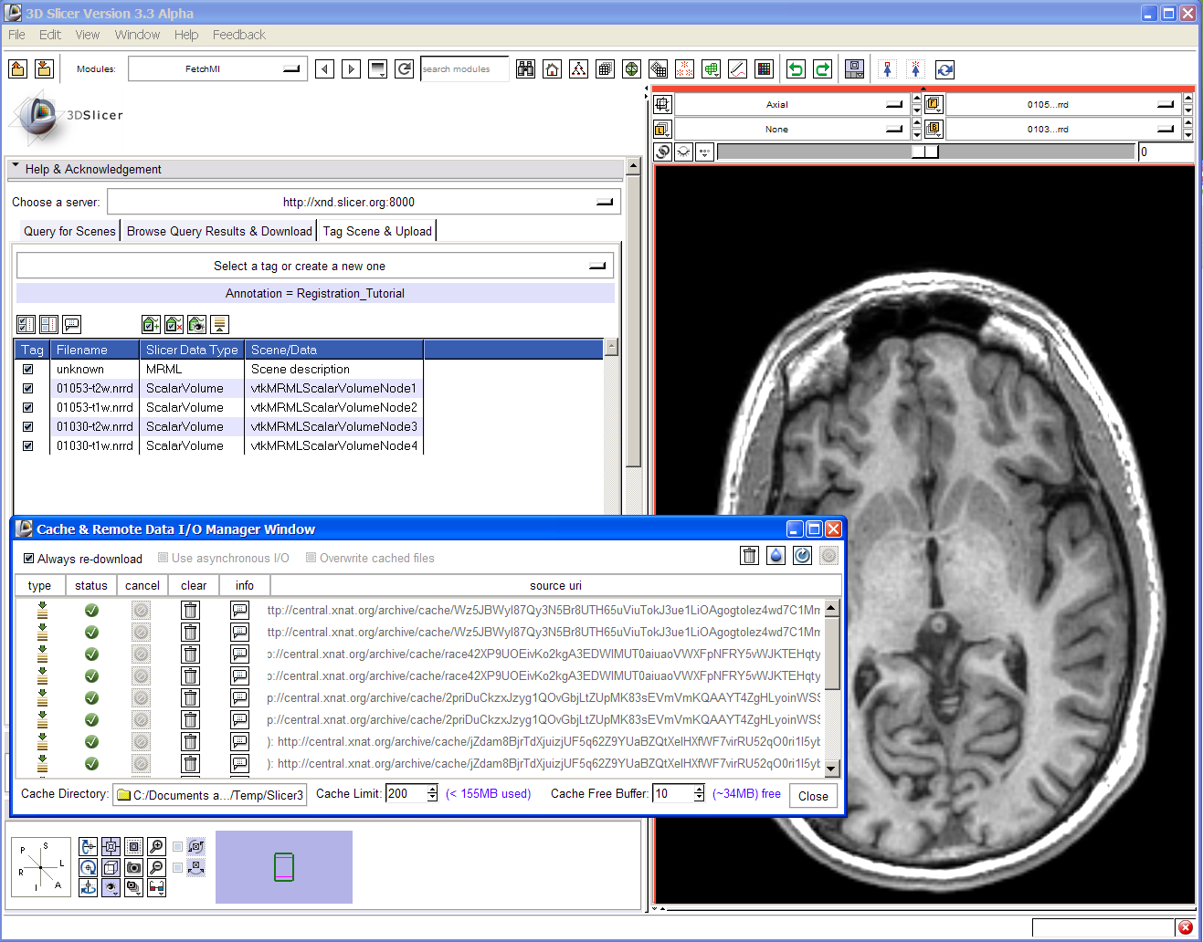Open the Feedback menu
The width and height of the screenshot is (1203, 942).
(x=238, y=35)
